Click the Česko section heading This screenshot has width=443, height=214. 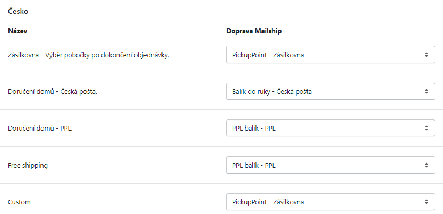[x=18, y=11]
